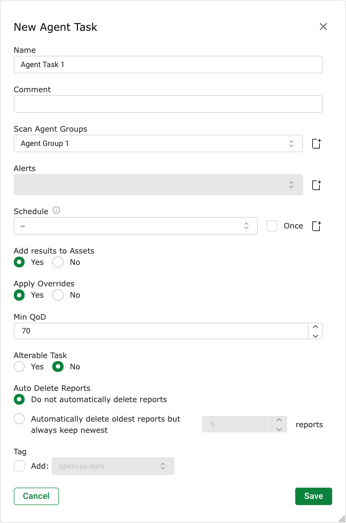
Task: Select No for Apply Overrides
Action: (x=58, y=295)
